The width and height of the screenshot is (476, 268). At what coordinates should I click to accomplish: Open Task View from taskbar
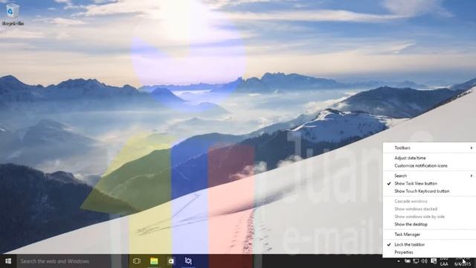(137, 261)
